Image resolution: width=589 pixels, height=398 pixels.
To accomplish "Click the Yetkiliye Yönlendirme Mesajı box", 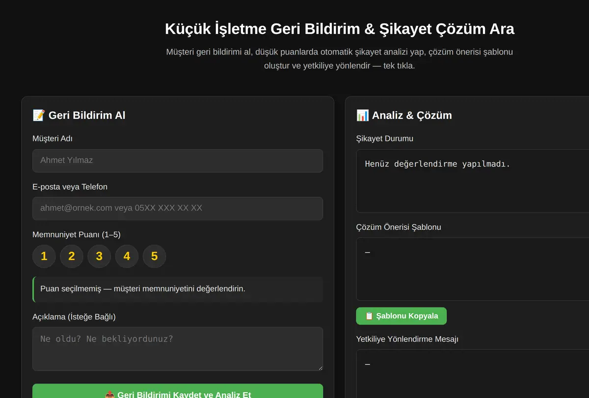I will pos(473,373).
